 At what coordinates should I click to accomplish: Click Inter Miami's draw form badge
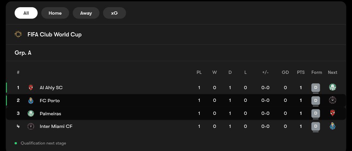pos(315,126)
